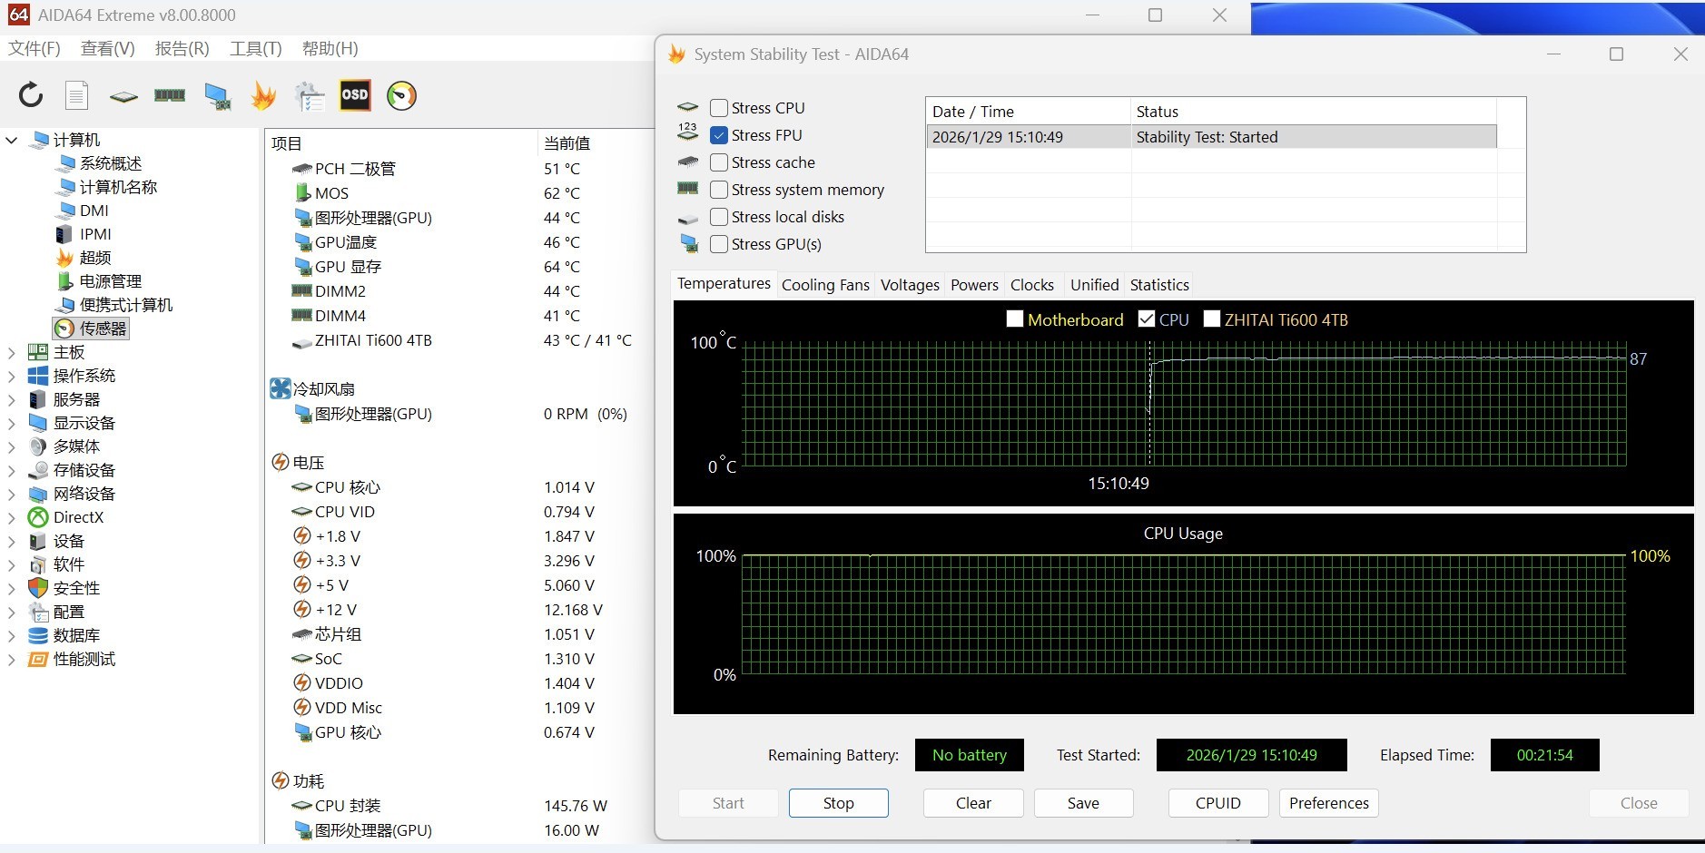Uncheck the Stress FPU option

click(718, 134)
